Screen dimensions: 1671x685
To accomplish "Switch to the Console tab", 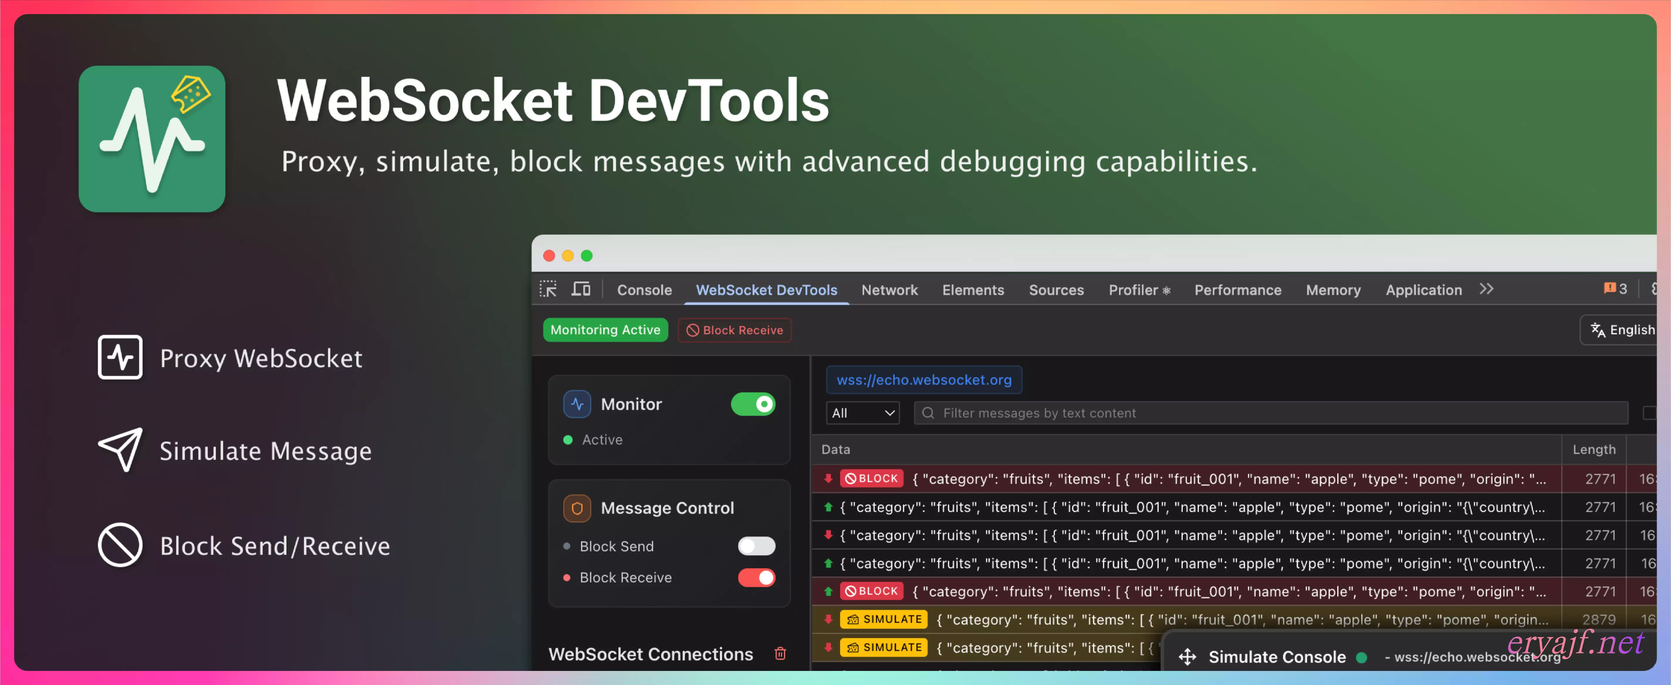I will pyautogui.click(x=644, y=290).
